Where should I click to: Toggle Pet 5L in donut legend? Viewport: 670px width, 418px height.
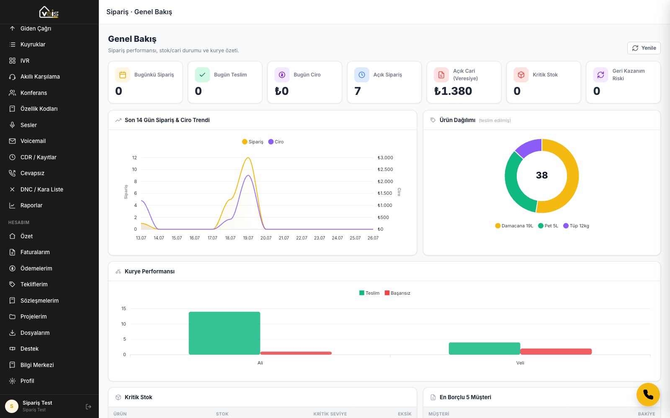click(548, 226)
